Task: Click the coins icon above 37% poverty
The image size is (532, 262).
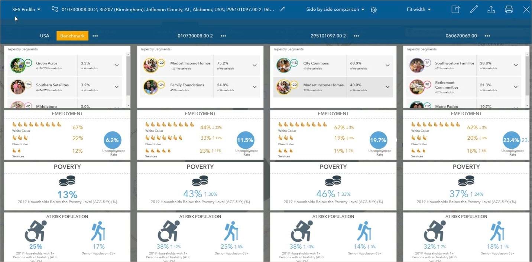Action: pos(466,181)
